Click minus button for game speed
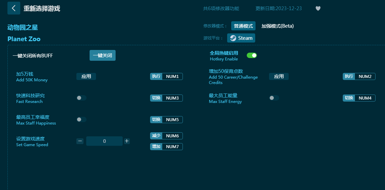The width and height of the screenshot is (385, 190). pyautogui.click(x=80, y=141)
